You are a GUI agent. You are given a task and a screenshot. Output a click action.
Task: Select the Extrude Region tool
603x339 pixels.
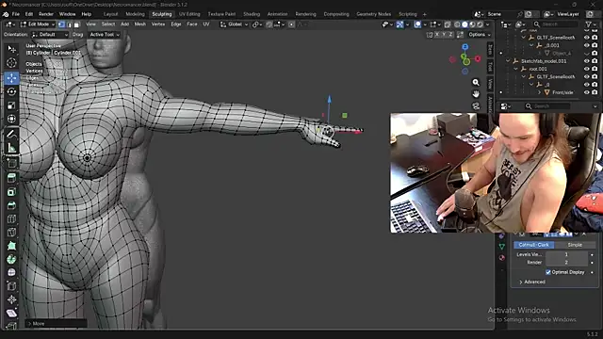[x=11, y=178]
